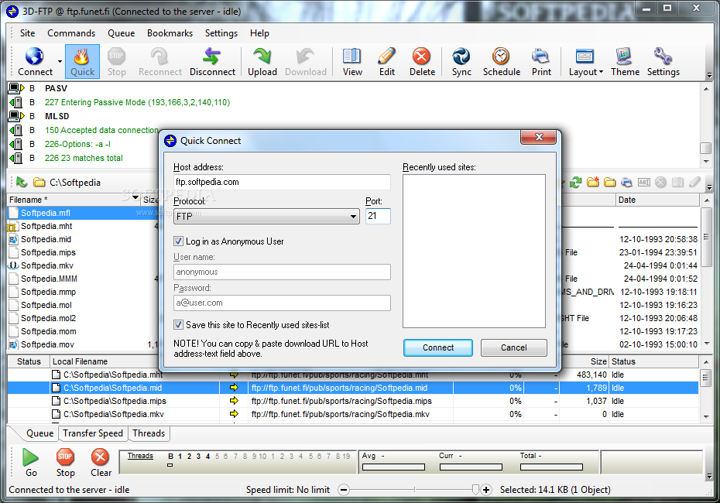Open the Bookmarks menu
Viewport: 720px width, 503px height.
170,33
